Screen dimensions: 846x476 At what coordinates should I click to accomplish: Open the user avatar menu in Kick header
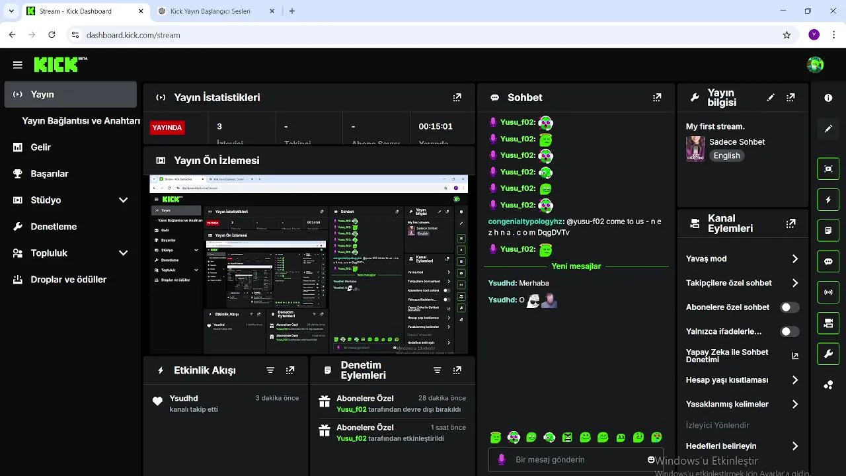pos(815,65)
